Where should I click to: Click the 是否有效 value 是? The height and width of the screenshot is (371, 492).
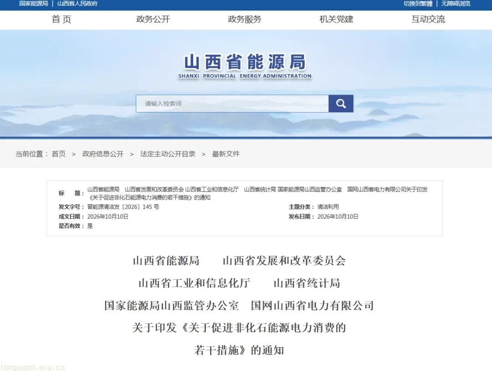point(90,226)
